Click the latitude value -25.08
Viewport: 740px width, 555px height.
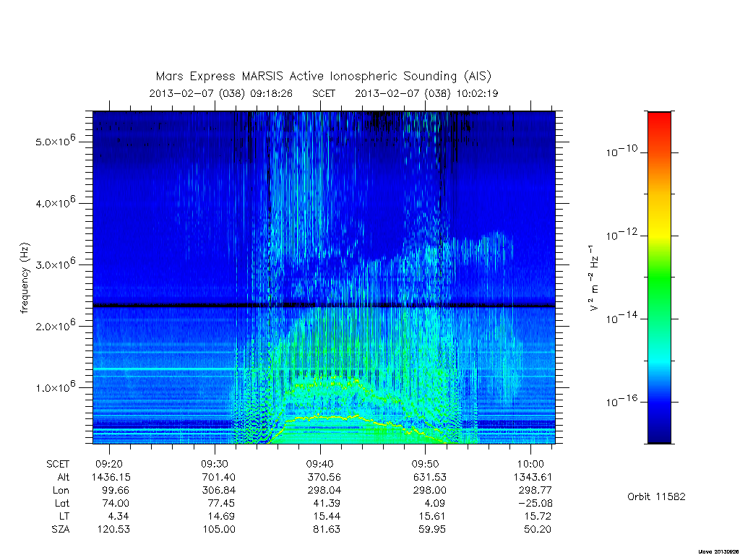(x=535, y=503)
